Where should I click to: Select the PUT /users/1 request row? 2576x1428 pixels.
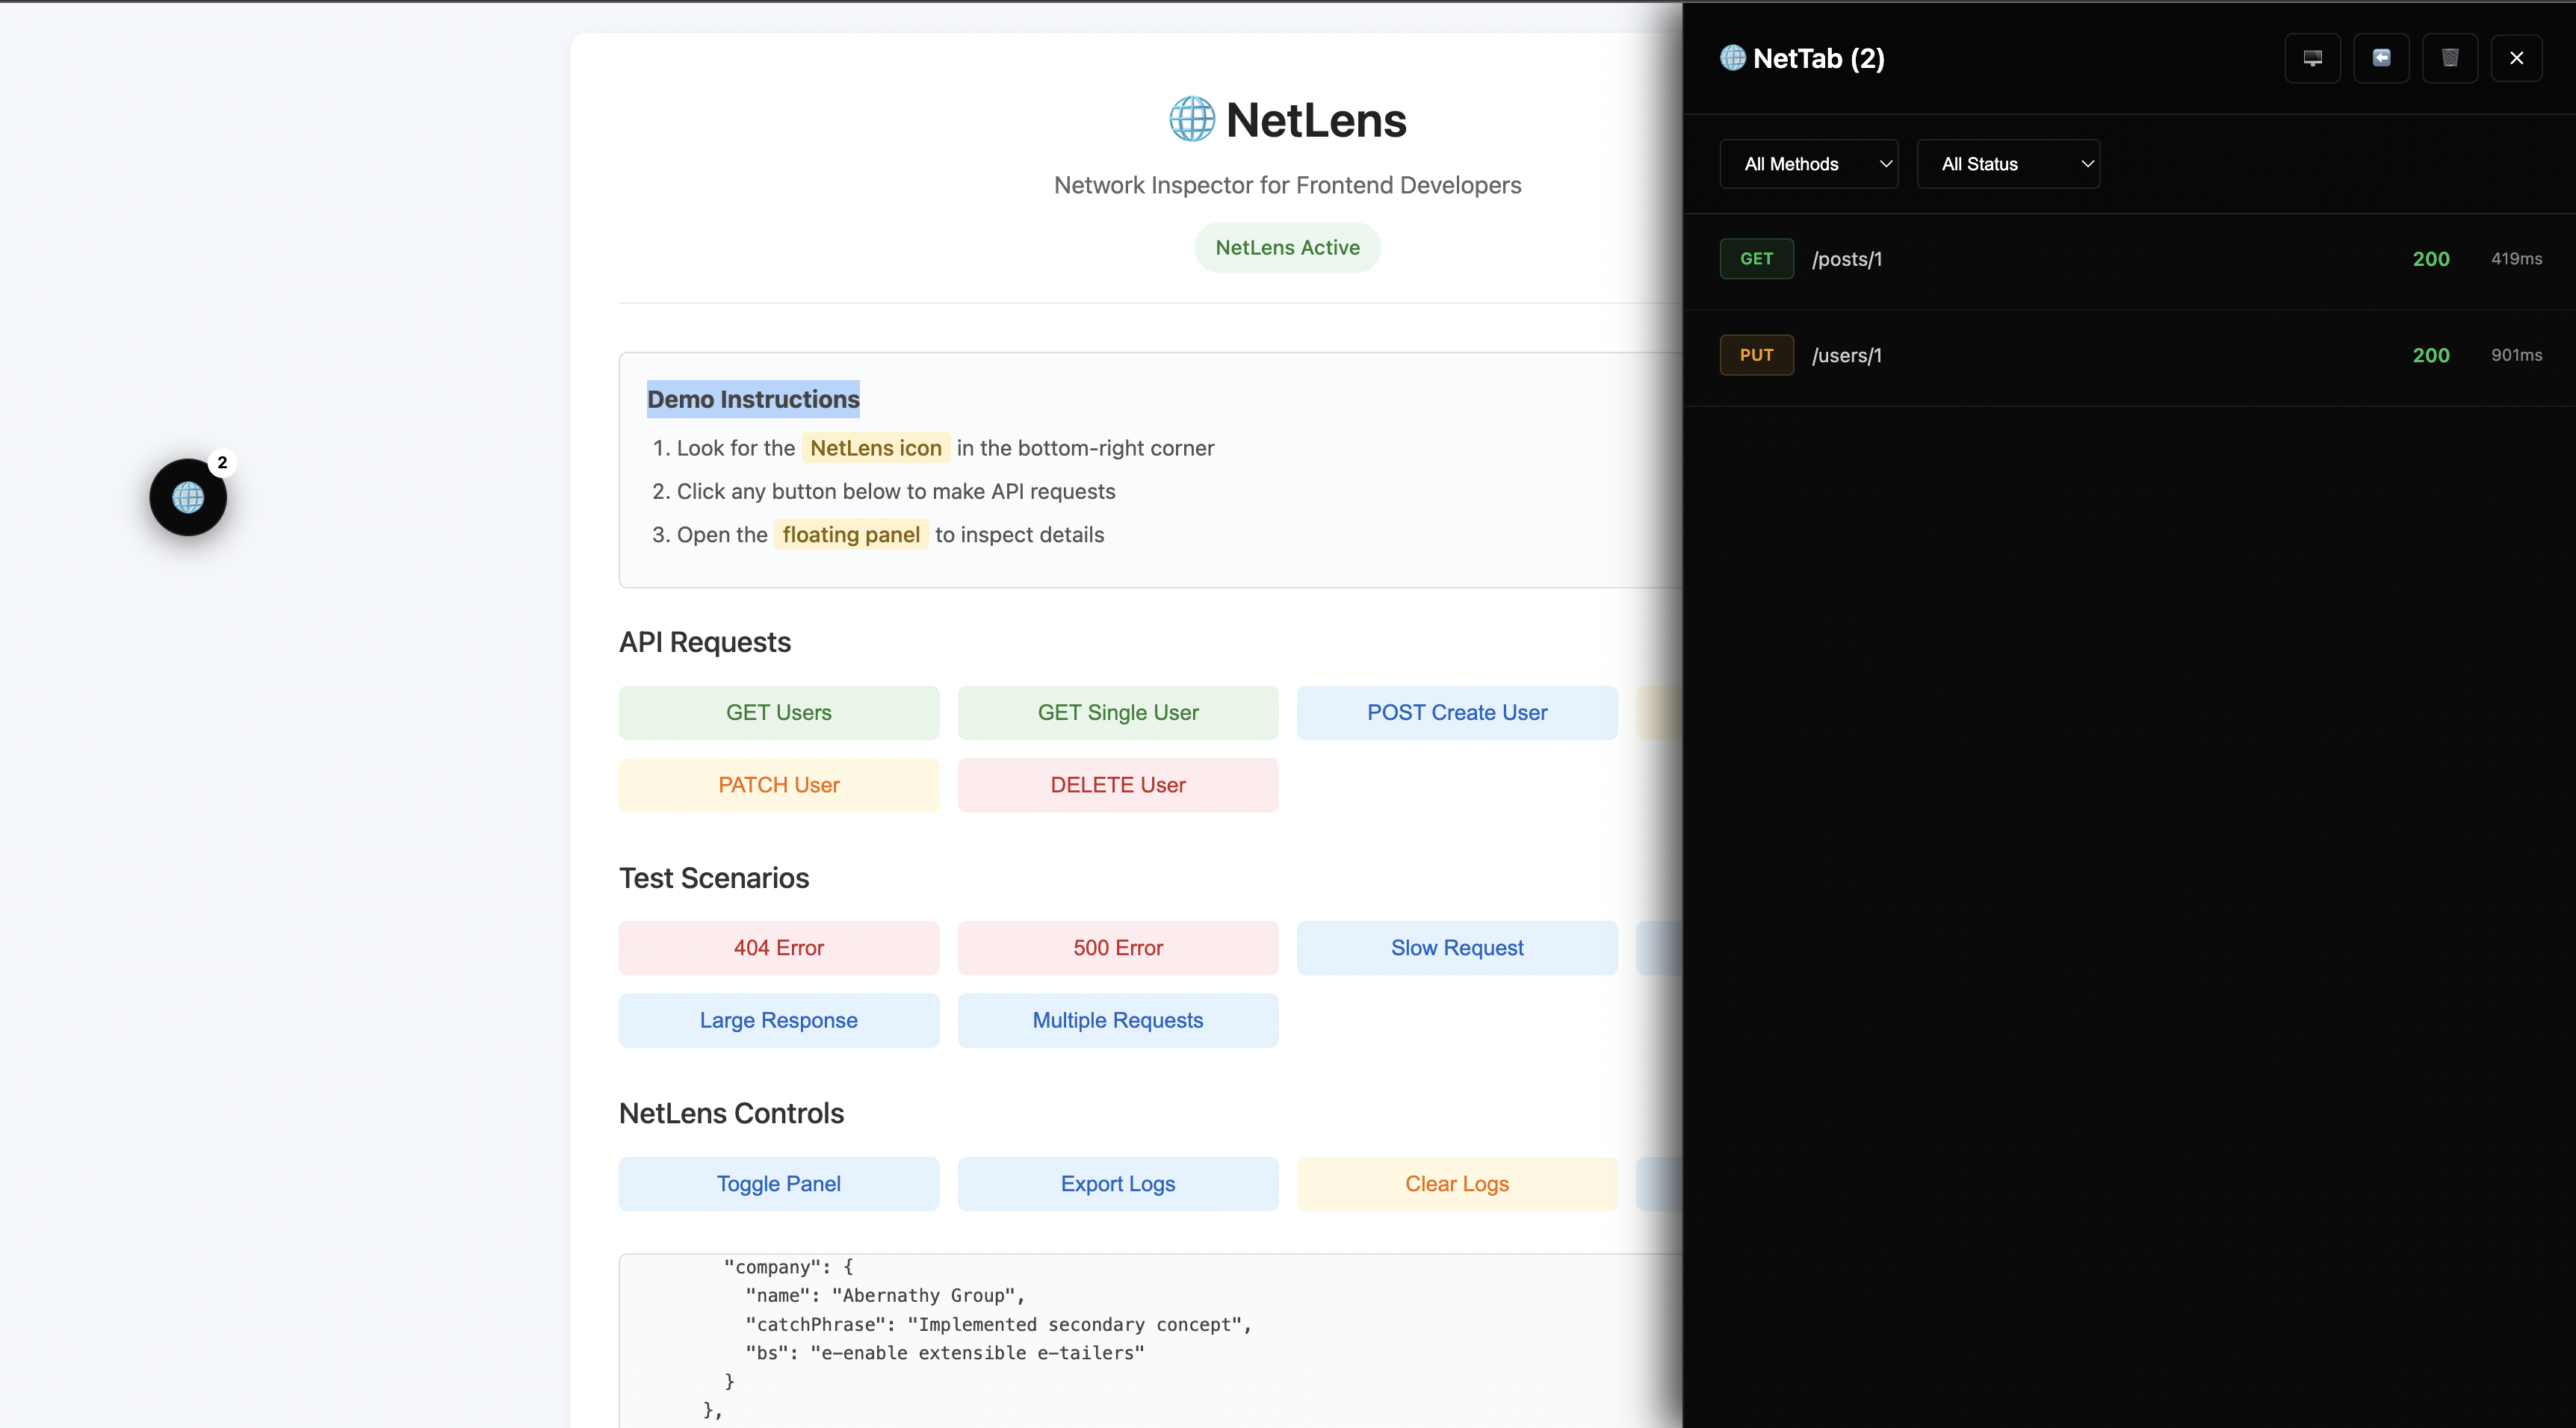pyautogui.click(x=2129, y=356)
